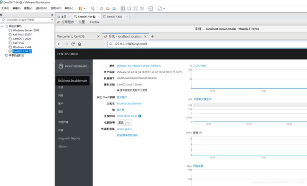Close the VMware library panel
Image resolution: width=307 pixels, height=186 pixels.
52,15
